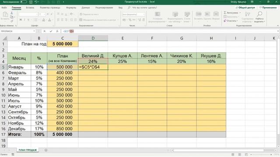Open the Автосумма dropdown arrow
280x157 pixels.
tap(240, 13)
